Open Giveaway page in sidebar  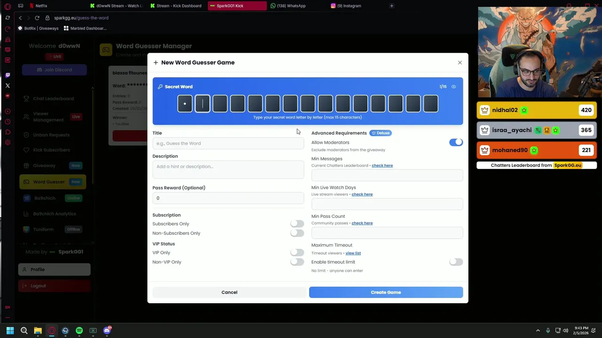[53, 166]
